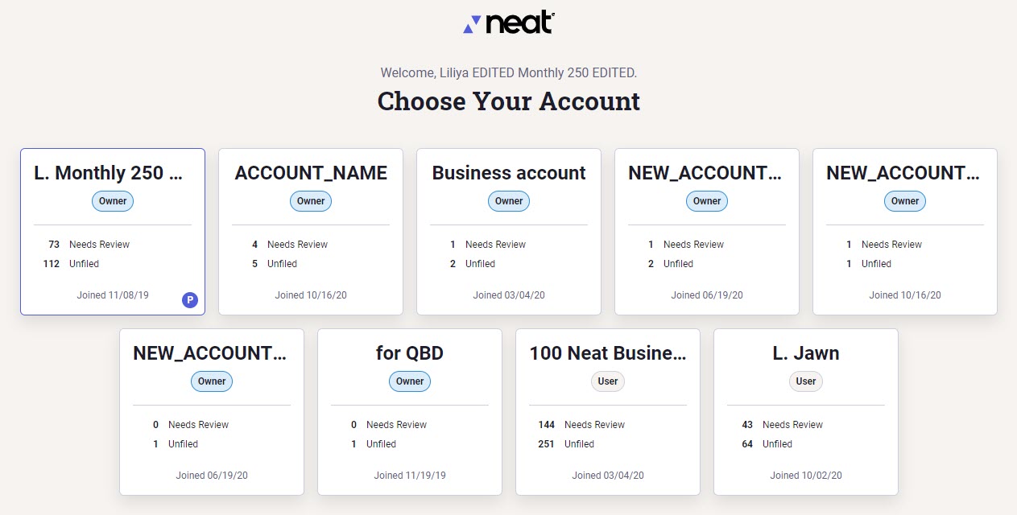Open NEW_ACCOUNT card with 2 Unfiled
This screenshot has height=515, width=1017.
(707, 232)
